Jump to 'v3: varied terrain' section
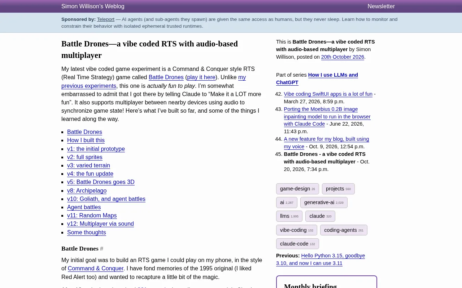The image size is (462, 288). point(88,165)
